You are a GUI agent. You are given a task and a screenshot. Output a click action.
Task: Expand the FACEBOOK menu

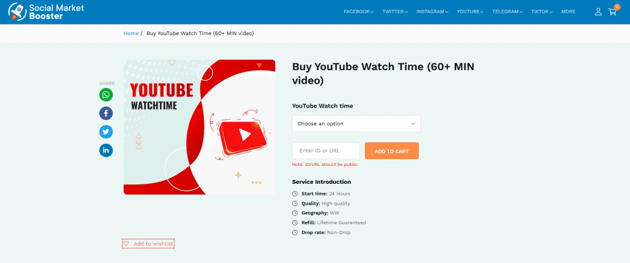[x=359, y=12]
